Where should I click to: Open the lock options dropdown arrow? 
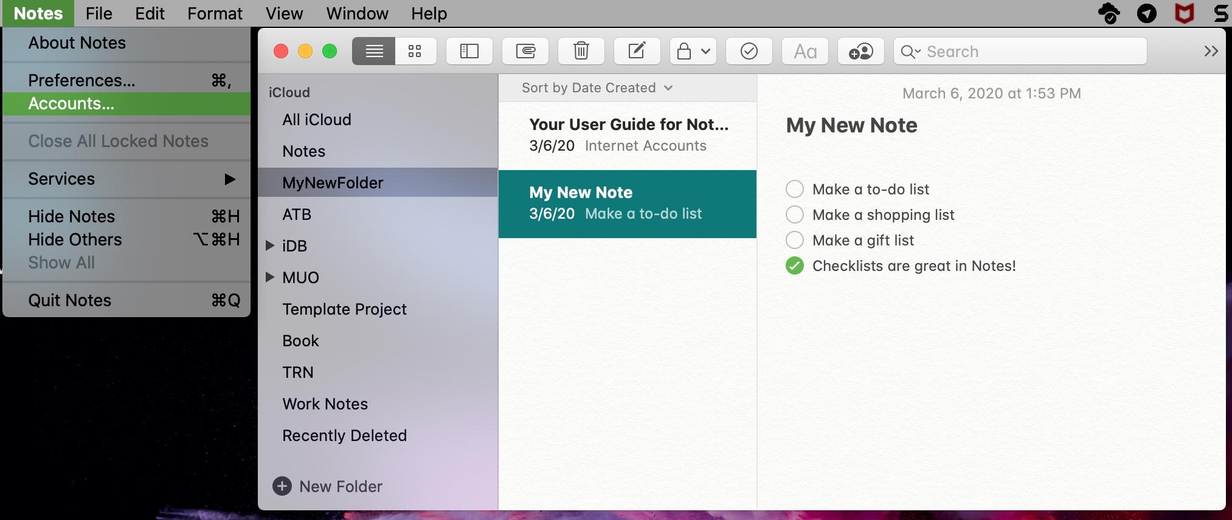(705, 52)
